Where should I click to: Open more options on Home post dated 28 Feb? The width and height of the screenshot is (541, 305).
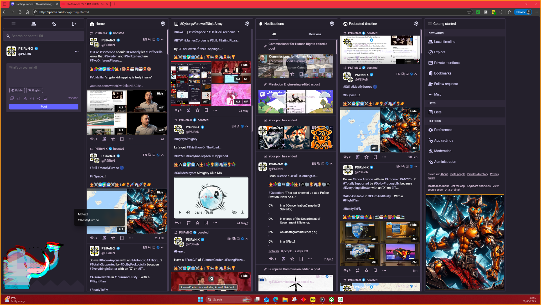tap(131, 238)
